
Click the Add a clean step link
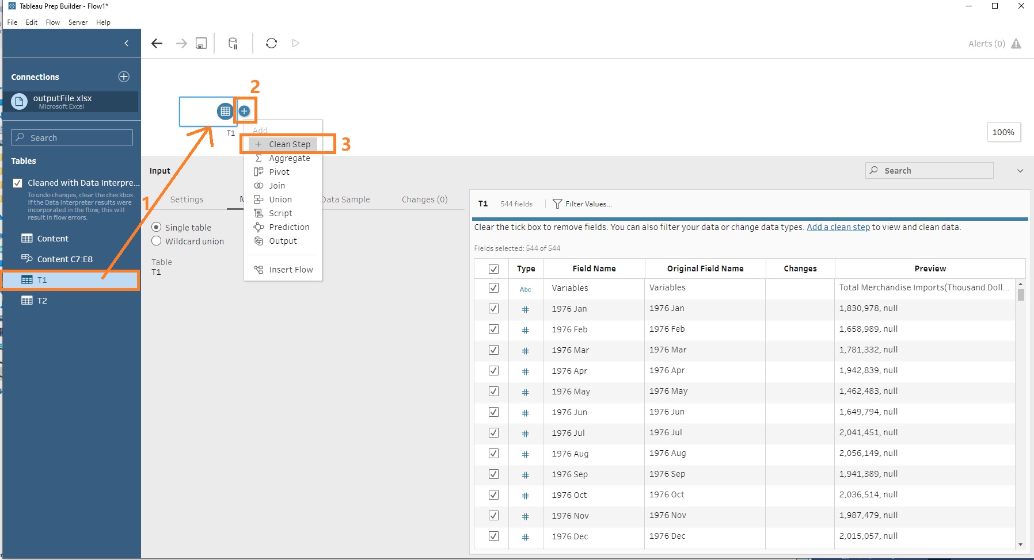838,227
